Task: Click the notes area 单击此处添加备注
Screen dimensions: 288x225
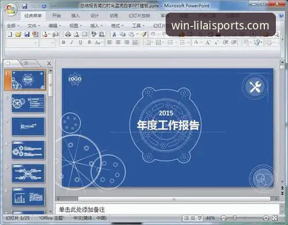Action: [167, 209]
